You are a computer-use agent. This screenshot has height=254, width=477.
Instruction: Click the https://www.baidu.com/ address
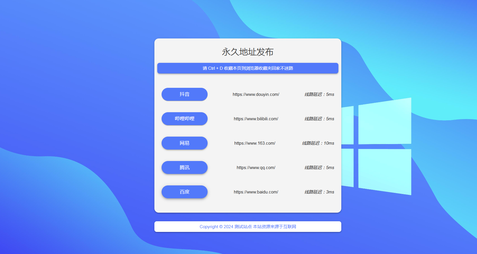click(256, 192)
